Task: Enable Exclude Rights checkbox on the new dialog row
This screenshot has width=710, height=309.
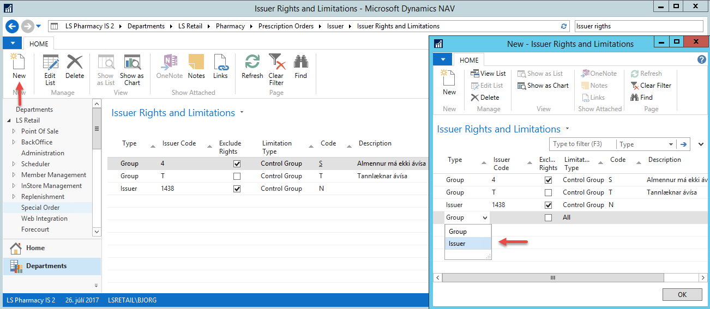Action: [549, 217]
